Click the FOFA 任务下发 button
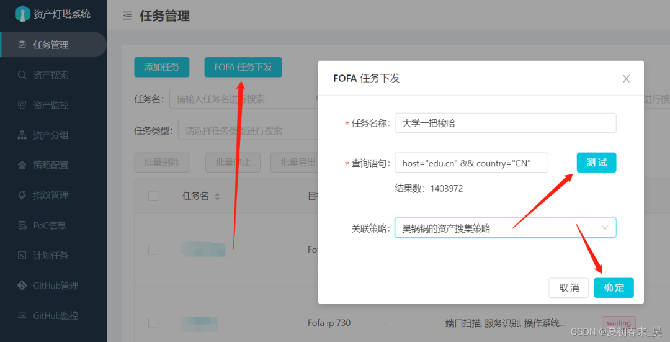 (x=243, y=67)
